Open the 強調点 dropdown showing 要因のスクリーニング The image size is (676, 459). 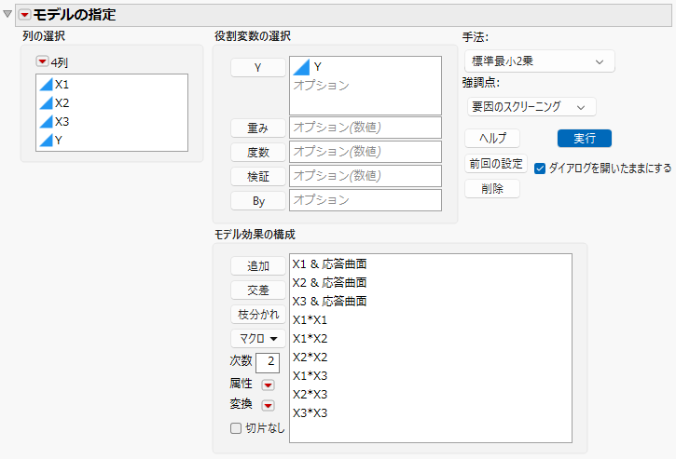531,107
